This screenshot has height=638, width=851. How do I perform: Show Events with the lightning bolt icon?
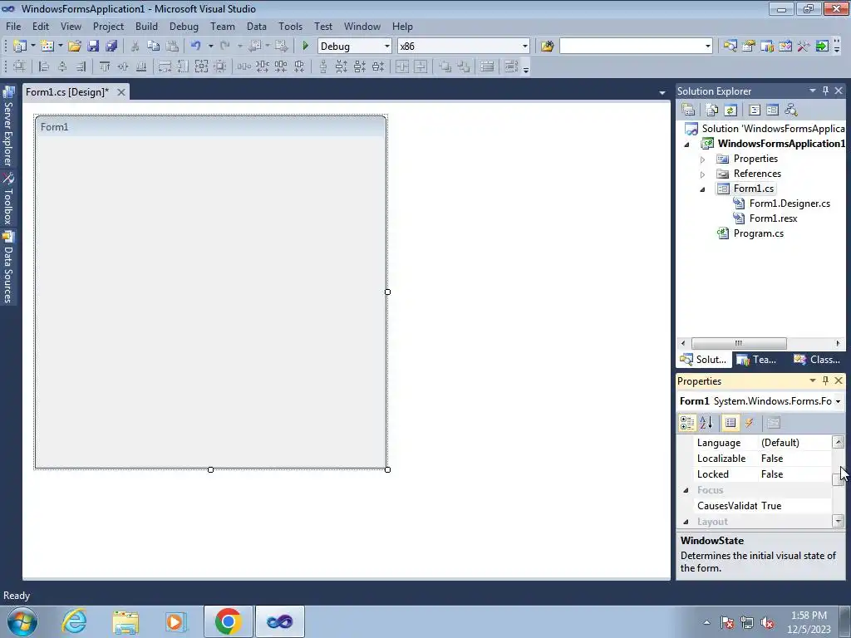pos(749,423)
